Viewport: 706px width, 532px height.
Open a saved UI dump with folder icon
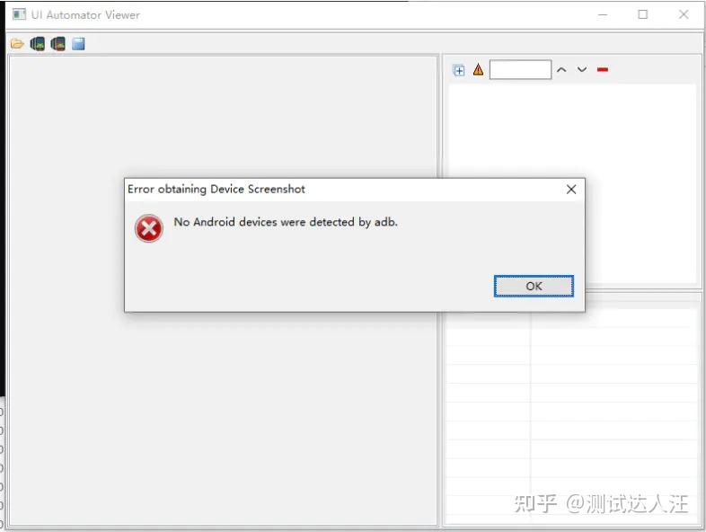point(17,44)
